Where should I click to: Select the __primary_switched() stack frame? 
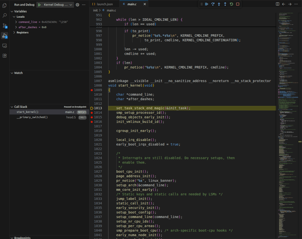tap(32, 117)
